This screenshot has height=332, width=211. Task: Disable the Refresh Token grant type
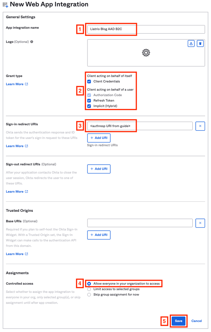89,100
